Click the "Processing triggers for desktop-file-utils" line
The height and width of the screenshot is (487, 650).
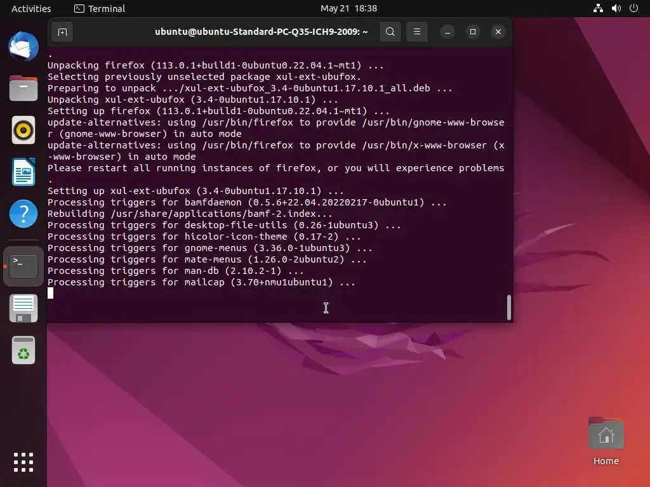[x=224, y=225]
